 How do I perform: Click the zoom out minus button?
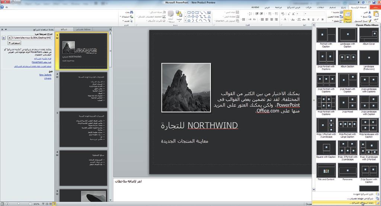pos(31,204)
